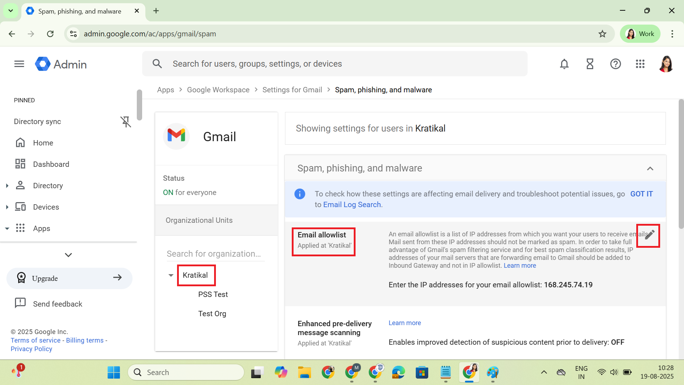
Task: Expand the Devices sidebar item
Action: click(7, 207)
